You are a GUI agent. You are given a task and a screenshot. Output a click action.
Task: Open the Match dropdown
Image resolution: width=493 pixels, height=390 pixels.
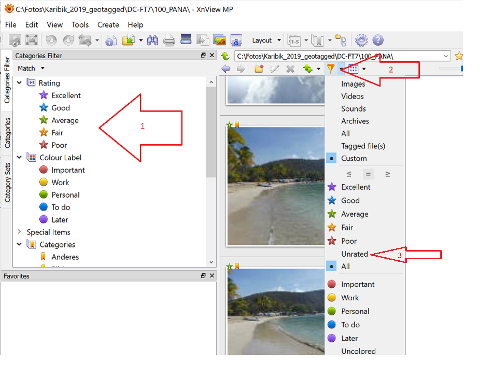pyautogui.click(x=31, y=68)
